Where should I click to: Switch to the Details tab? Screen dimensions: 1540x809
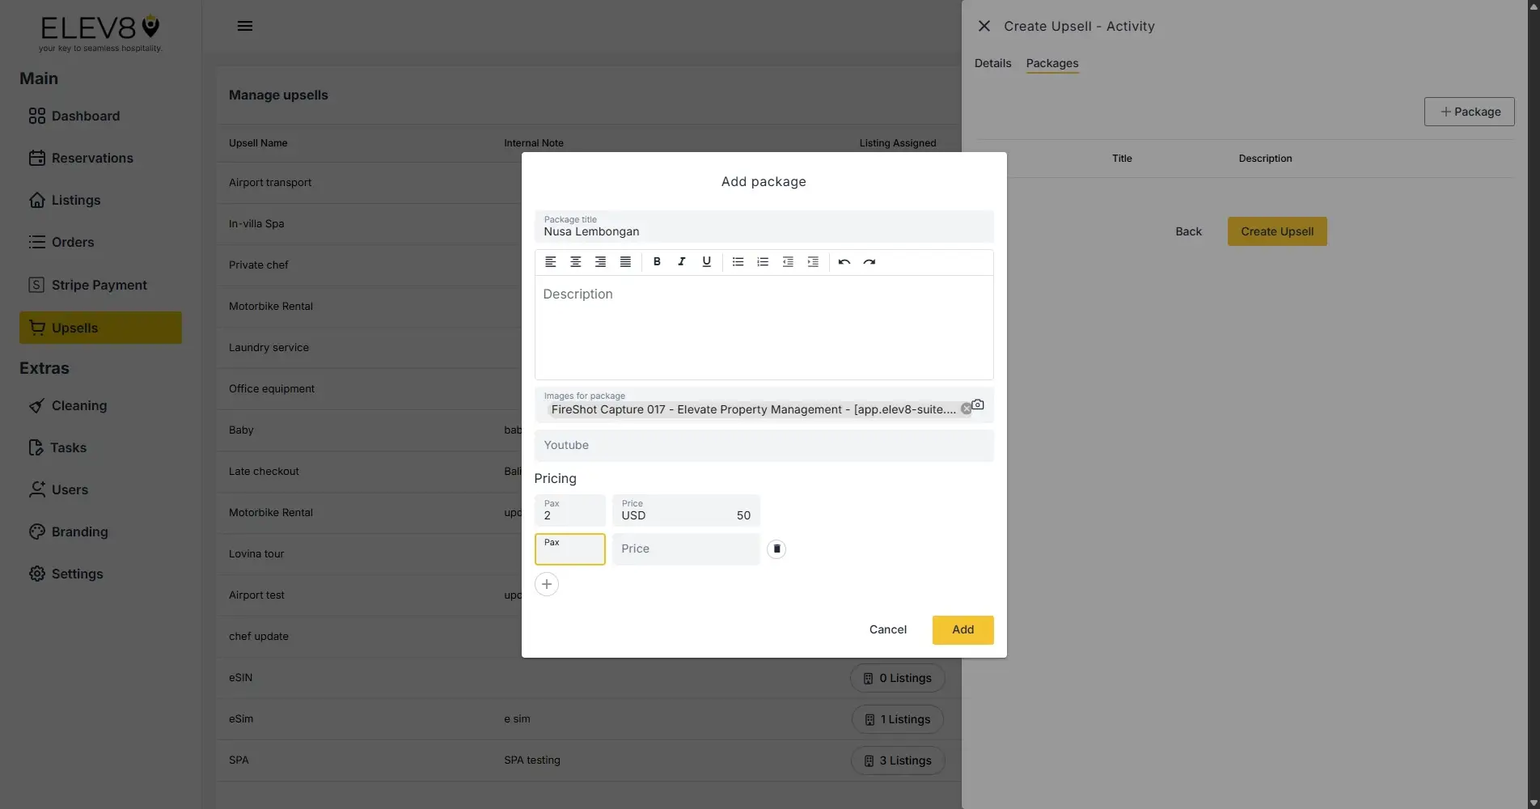point(992,62)
